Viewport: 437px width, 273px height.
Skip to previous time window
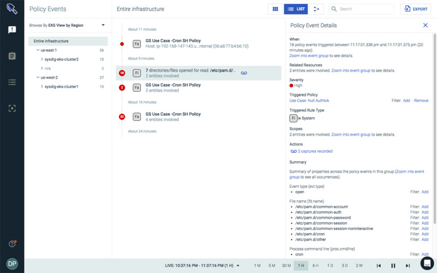(x=379, y=266)
